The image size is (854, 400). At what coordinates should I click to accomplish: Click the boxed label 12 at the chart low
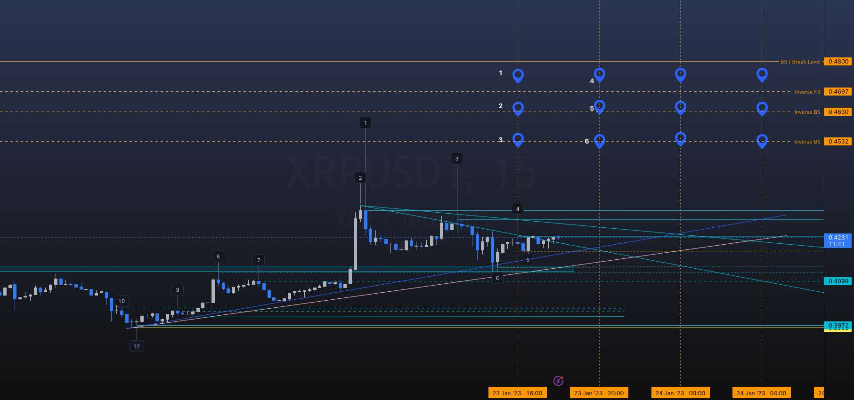pos(137,346)
